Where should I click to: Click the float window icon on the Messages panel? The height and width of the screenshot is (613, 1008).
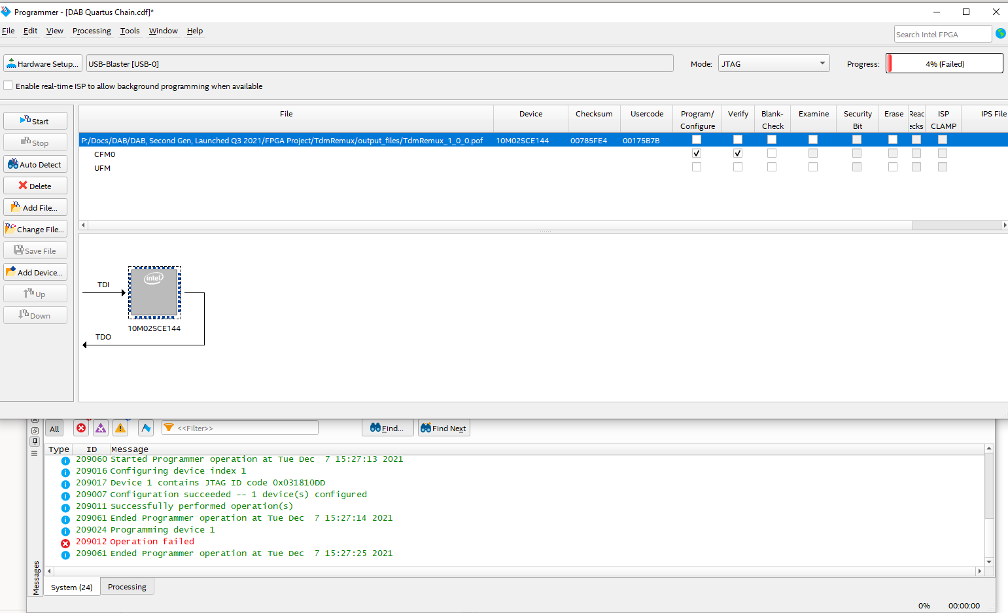click(x=35, y=430)
